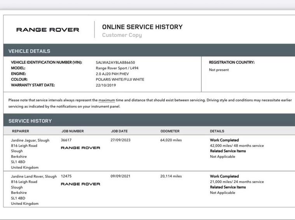Select the Service History section header
This screenshot has width=295, height=220.
click(30, 121)
